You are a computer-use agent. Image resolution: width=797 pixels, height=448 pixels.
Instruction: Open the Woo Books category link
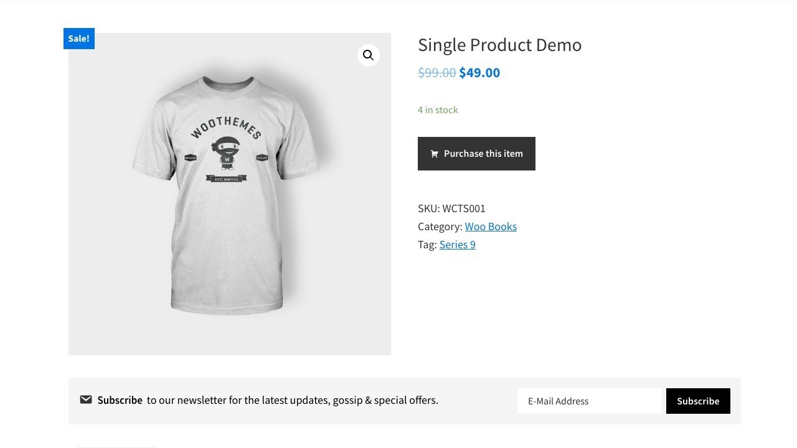tap(491, 226)
